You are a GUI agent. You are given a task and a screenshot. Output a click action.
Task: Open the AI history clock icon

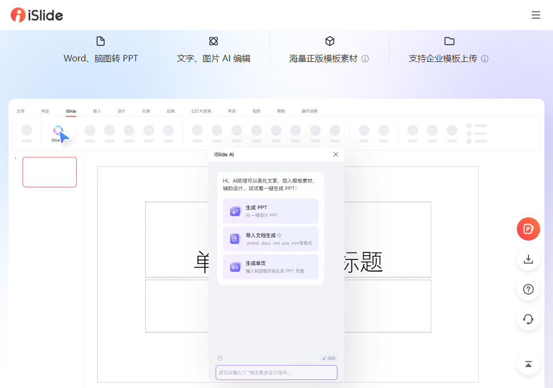coord(220,358)
